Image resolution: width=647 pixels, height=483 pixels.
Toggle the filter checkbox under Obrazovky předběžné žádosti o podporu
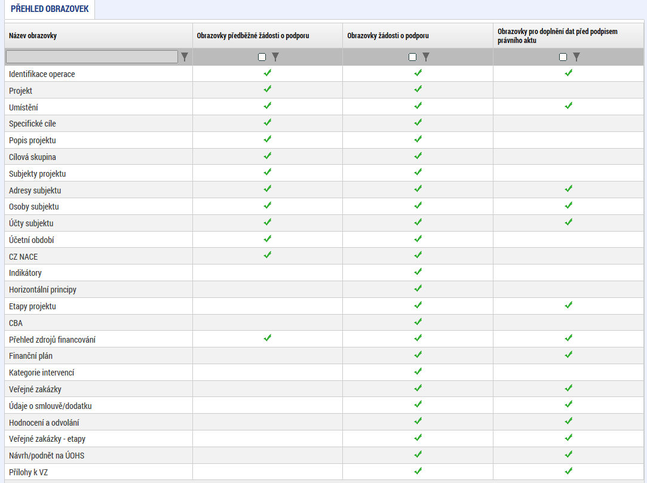point(262,57)
